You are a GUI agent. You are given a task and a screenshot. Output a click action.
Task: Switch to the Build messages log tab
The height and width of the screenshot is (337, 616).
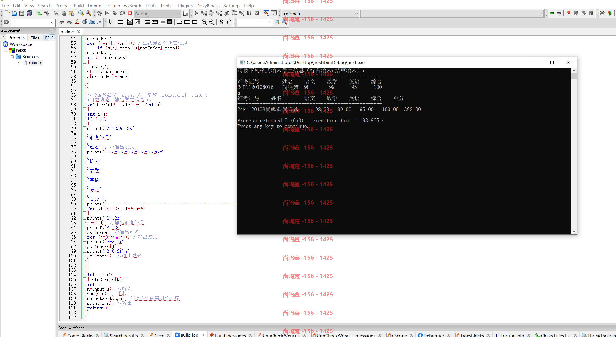(230, 335)
